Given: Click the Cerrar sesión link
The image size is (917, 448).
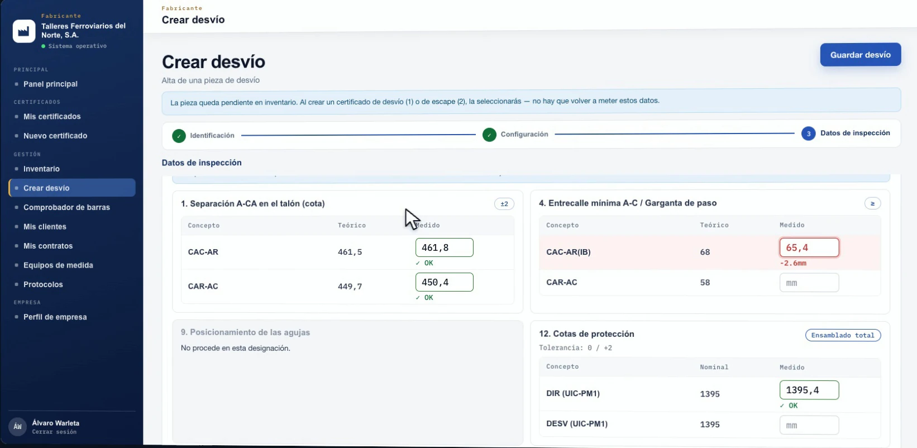Looking at the screenshot, I should 54,432.
